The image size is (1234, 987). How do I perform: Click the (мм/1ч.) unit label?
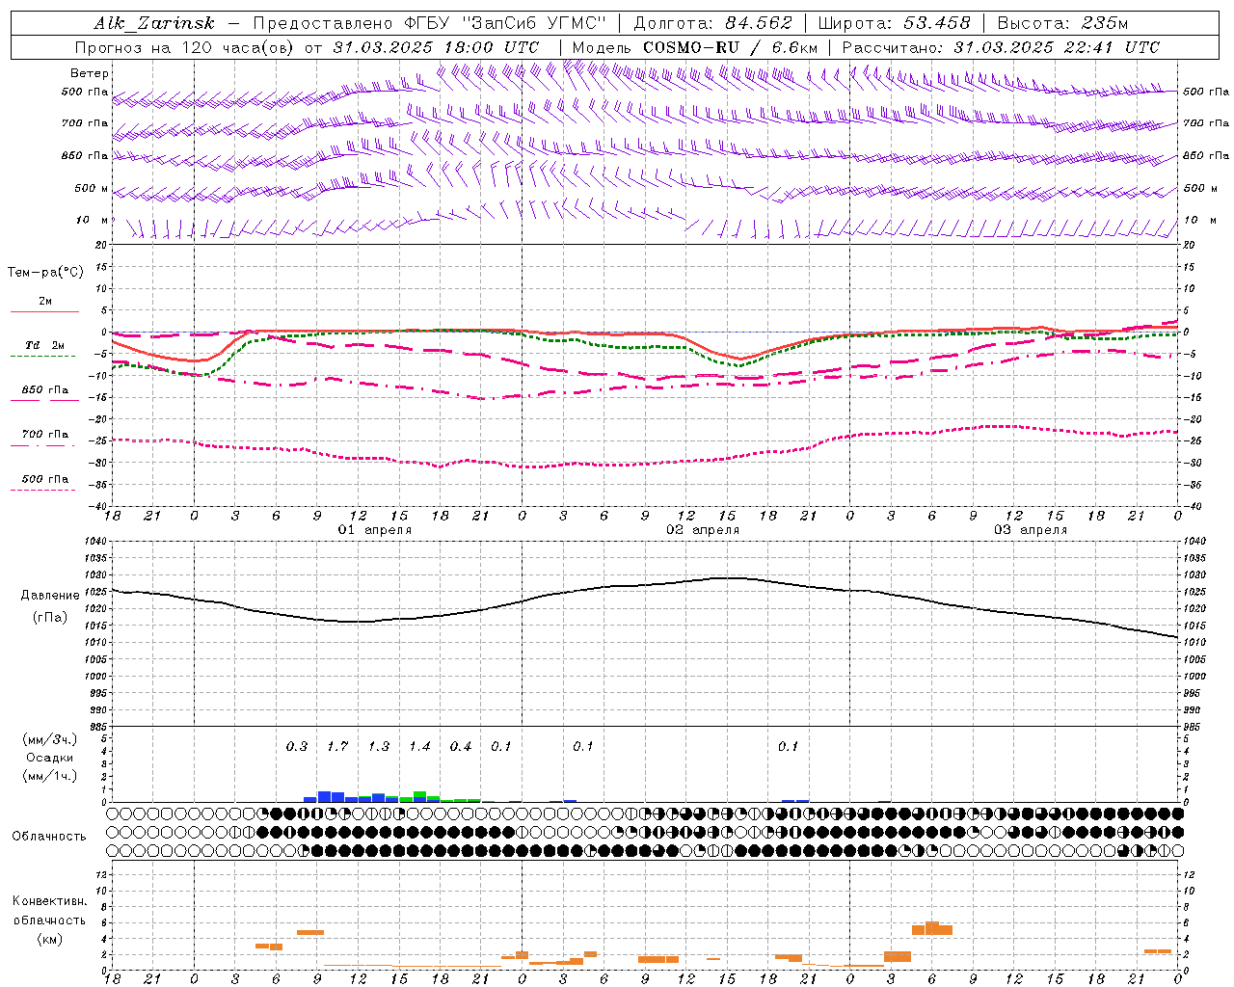click(x=49, y=776)
